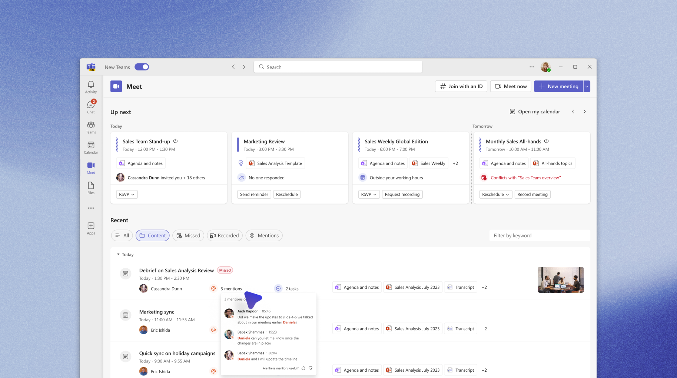Open Files from the left rail
The image size is (677, 378).
[x=91, y=188]
